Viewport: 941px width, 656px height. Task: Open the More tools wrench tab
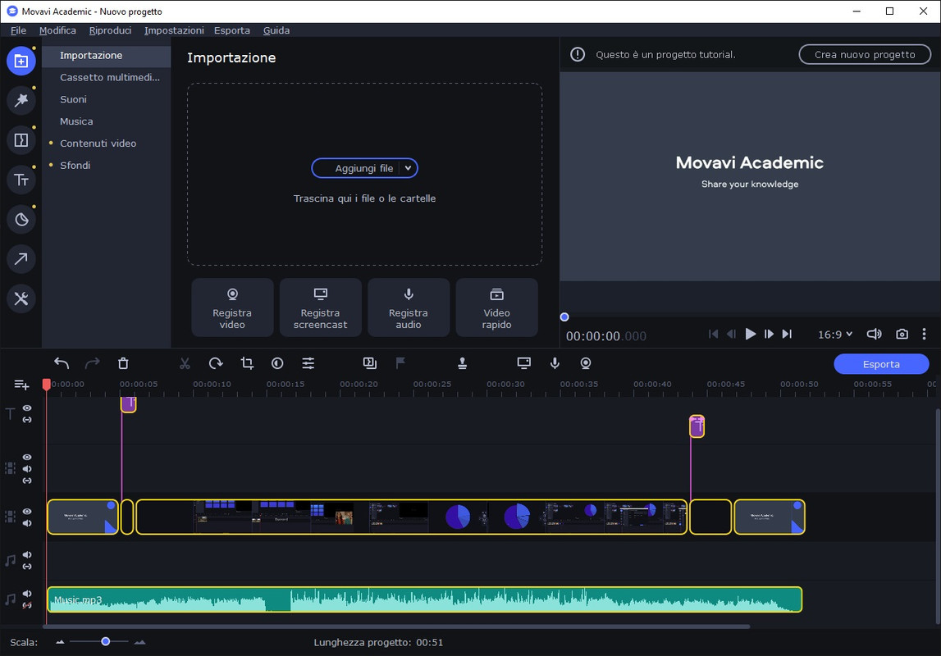21,298
